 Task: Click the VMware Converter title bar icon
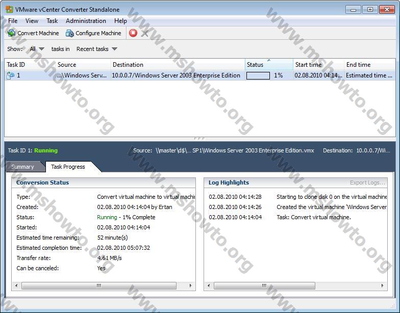(9, 9)
